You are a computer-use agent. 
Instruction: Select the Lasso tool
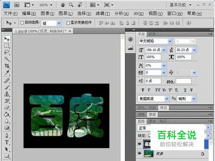[7, 53]
